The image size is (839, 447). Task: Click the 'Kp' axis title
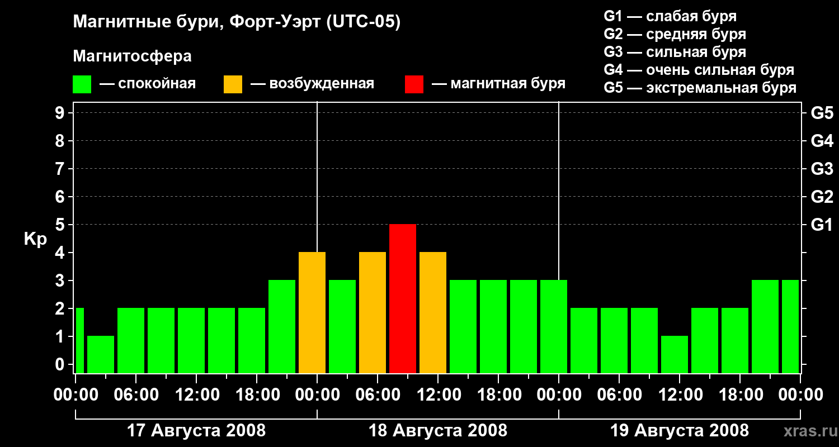point(35,239)
